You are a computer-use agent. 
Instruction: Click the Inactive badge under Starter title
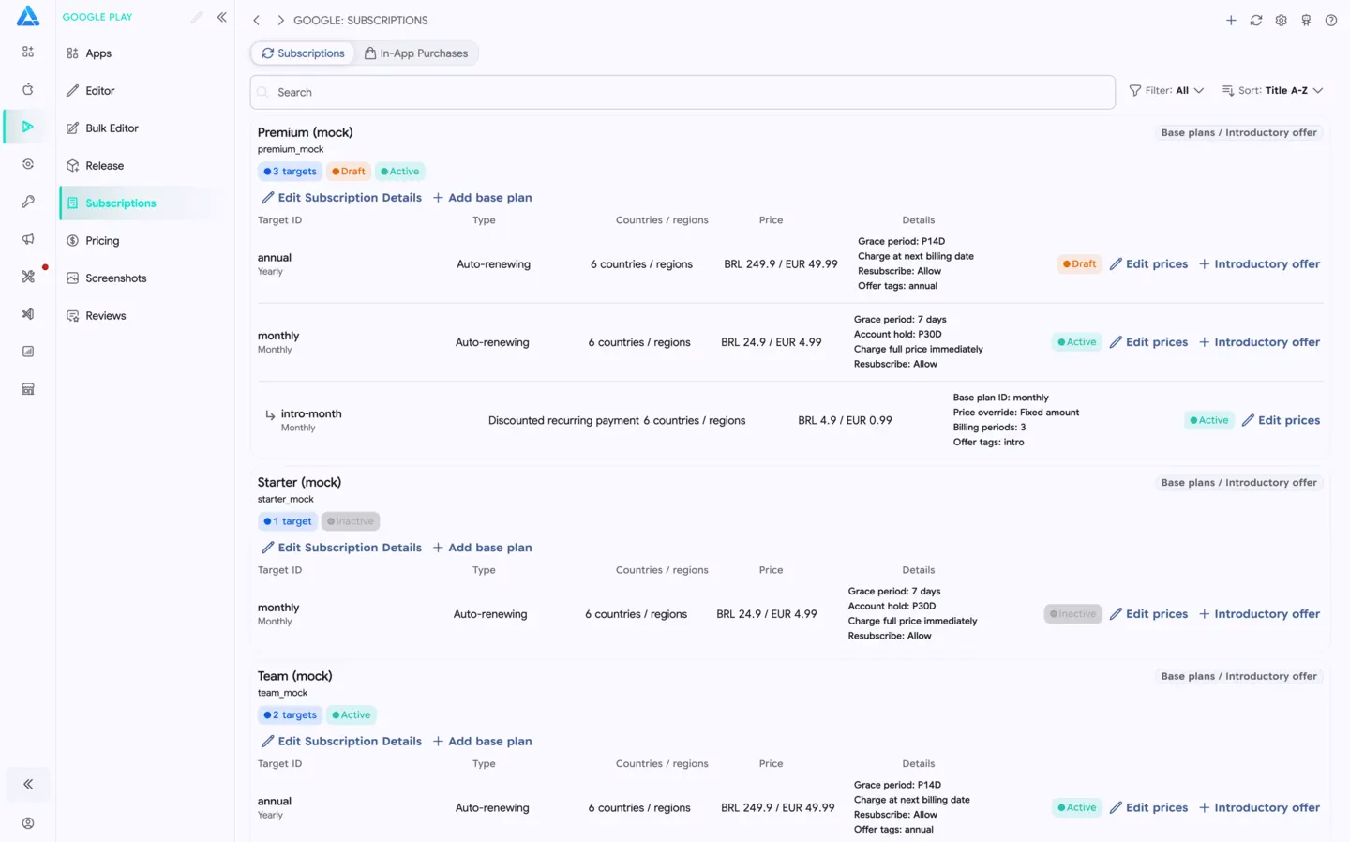[351, 521]
